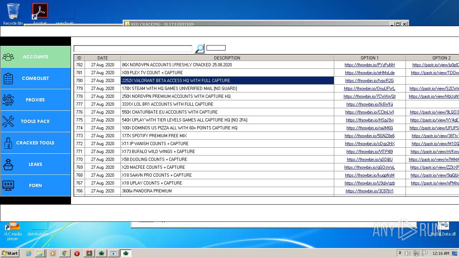This screenshot has height=258, width=459.
Task: Select Tools Pack in sidebar
Action: coord(36,121)
